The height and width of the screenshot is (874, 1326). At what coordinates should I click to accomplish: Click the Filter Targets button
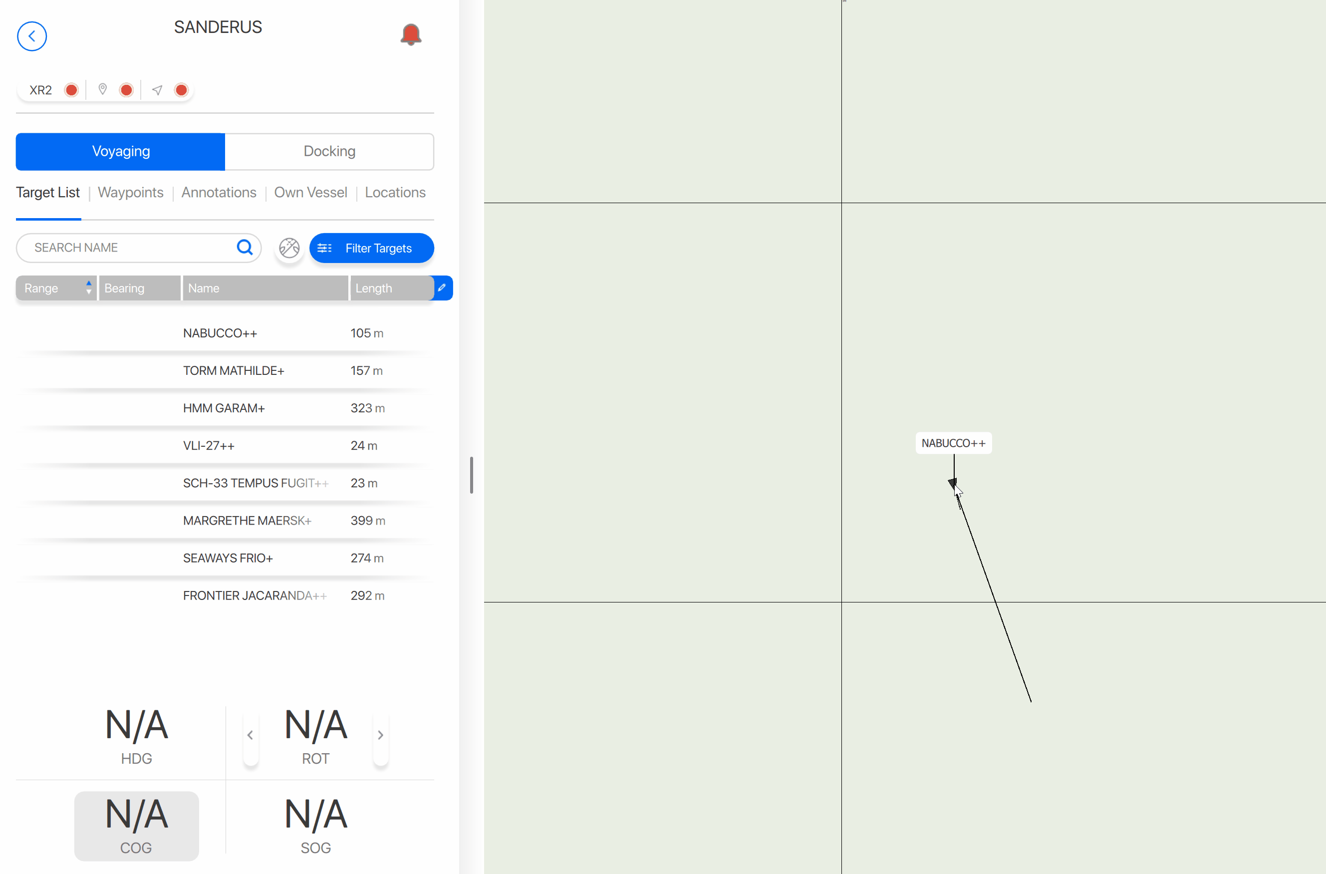point(371,248)
